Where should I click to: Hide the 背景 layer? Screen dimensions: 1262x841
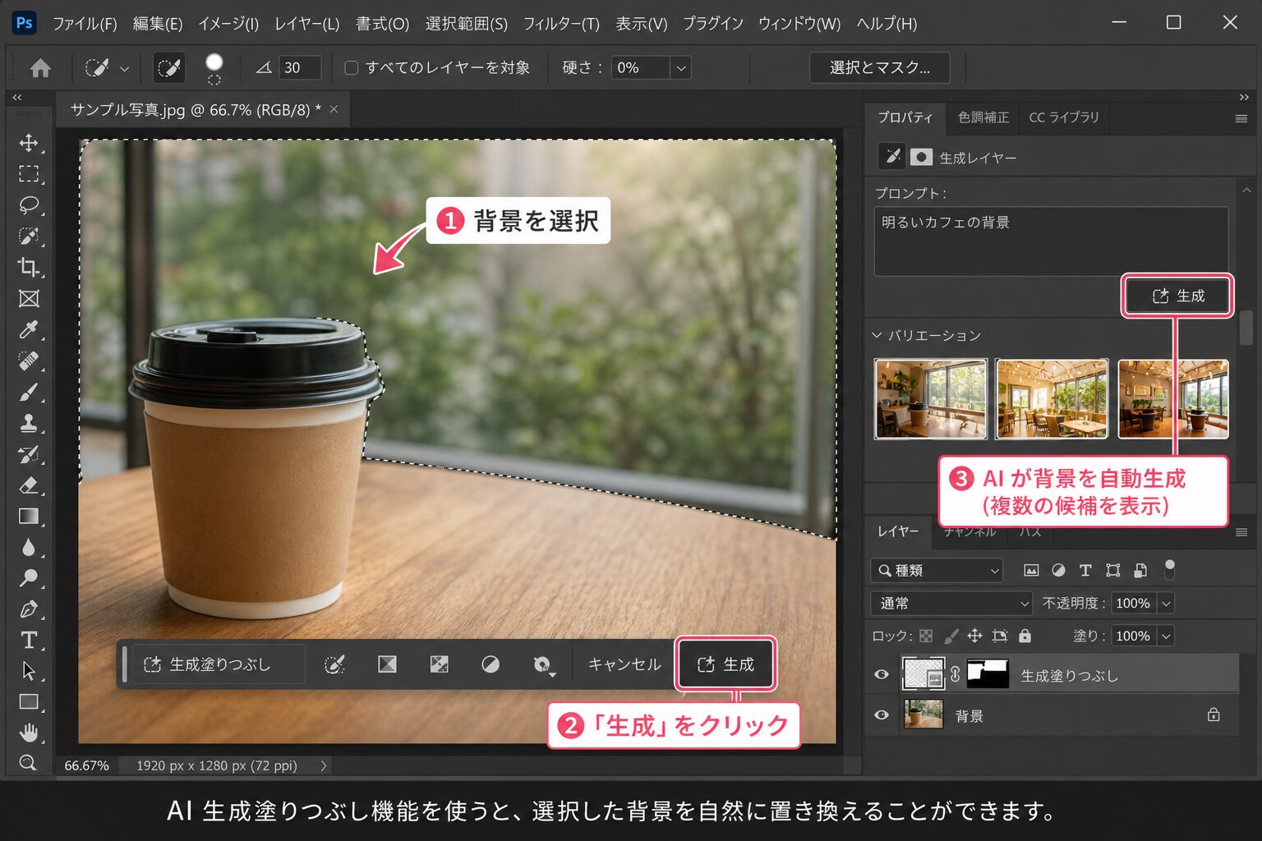point(882,715)
